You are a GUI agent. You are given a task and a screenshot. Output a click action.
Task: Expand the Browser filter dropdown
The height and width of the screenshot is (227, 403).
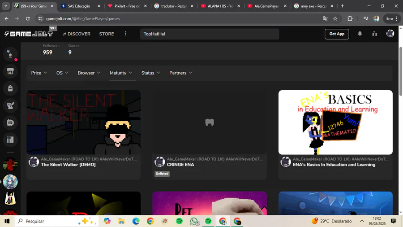[x=89, y=73]
